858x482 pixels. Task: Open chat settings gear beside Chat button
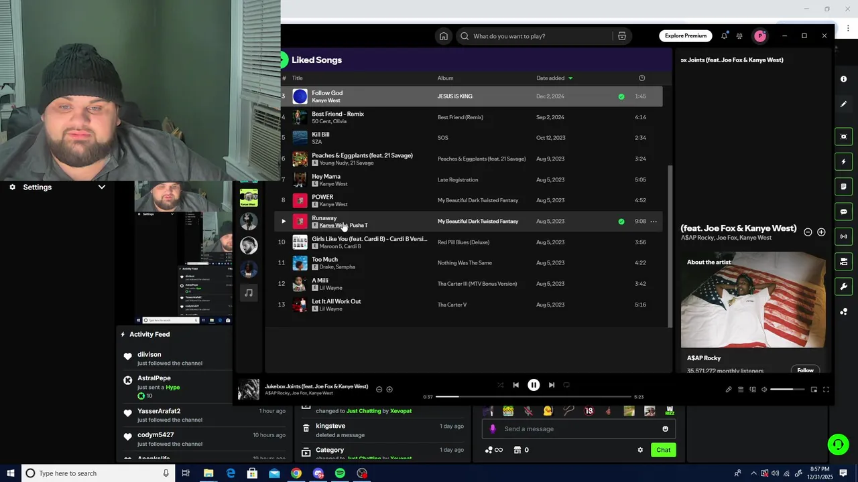point(640,450)
